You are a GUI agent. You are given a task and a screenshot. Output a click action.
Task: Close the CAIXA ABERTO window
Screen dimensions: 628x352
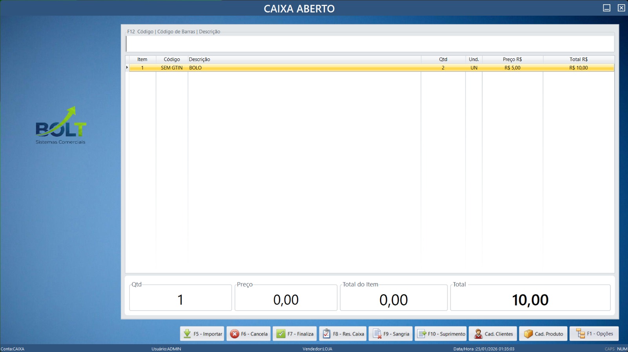pos(621,8)
